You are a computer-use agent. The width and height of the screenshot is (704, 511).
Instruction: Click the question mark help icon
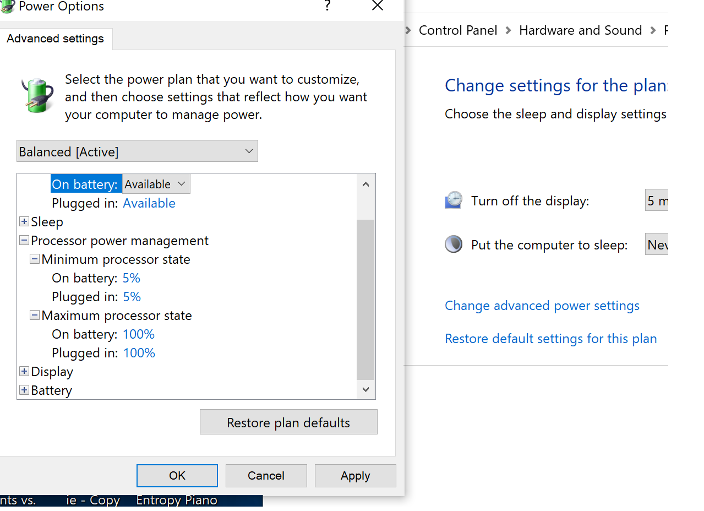328,6
